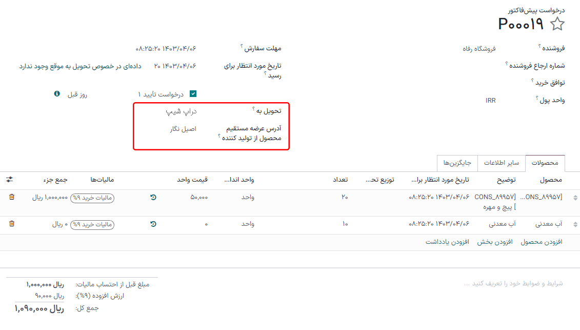Open the تحویل به dropdown field
This screenshot has height=330, width=580.
(x=174, y=111)
